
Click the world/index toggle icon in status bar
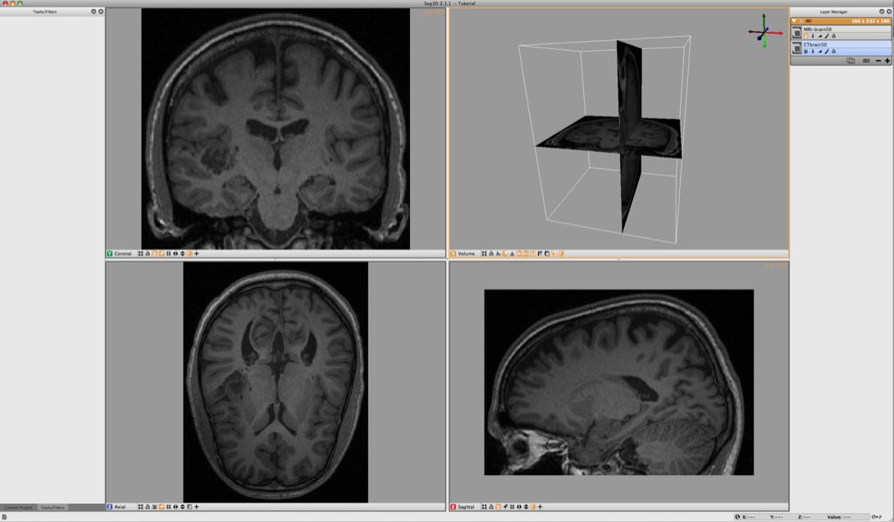point(876,517)
